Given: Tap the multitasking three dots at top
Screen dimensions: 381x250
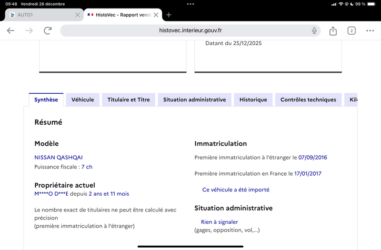Looking at the screenshot, I should coord(190,4).
